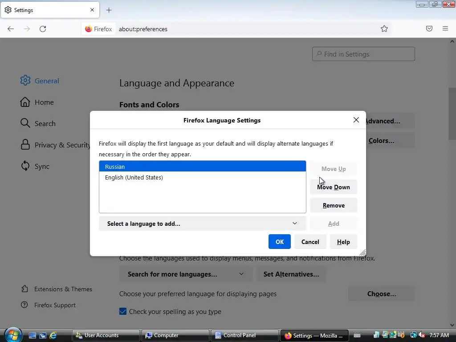The image size is (456, 342).
Task: Close the Firefox Language Settings dialog
Action: (356, 120)
